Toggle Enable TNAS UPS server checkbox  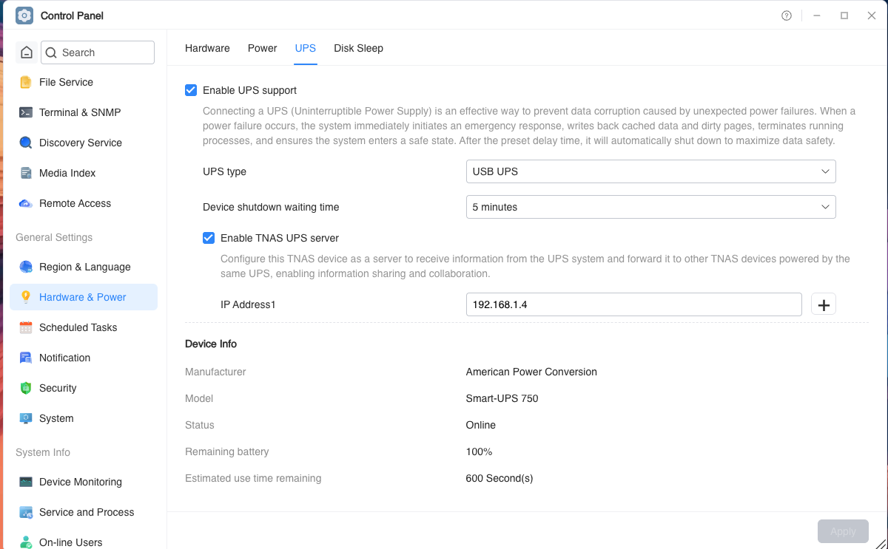[x=209, y=238]
